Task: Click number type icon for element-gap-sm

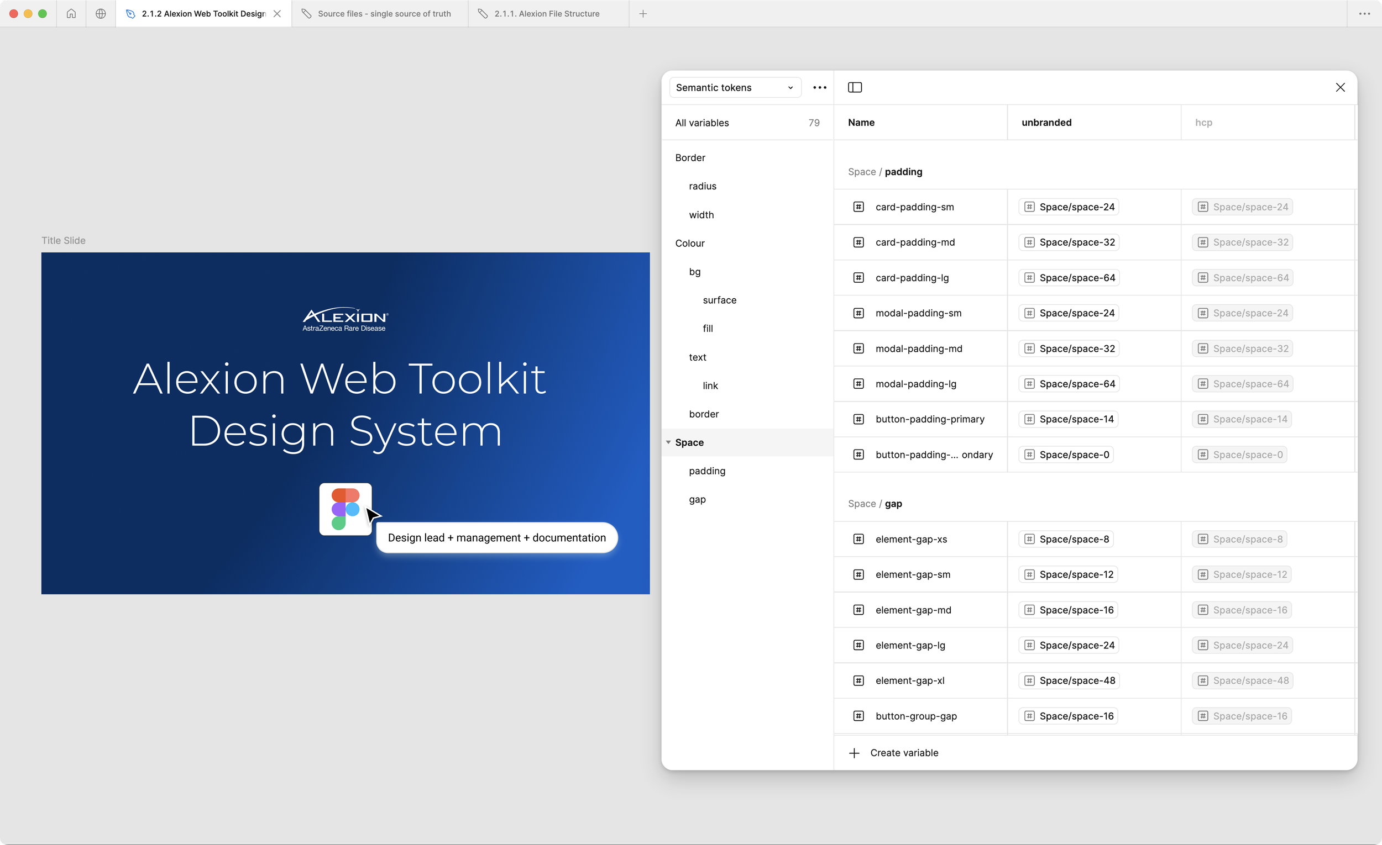Action: point(858,574)
